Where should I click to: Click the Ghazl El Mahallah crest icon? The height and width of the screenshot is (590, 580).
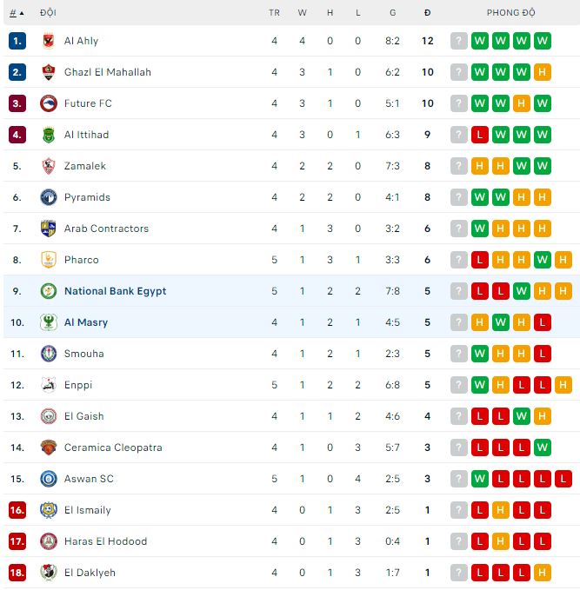click(x=49, y=72)
